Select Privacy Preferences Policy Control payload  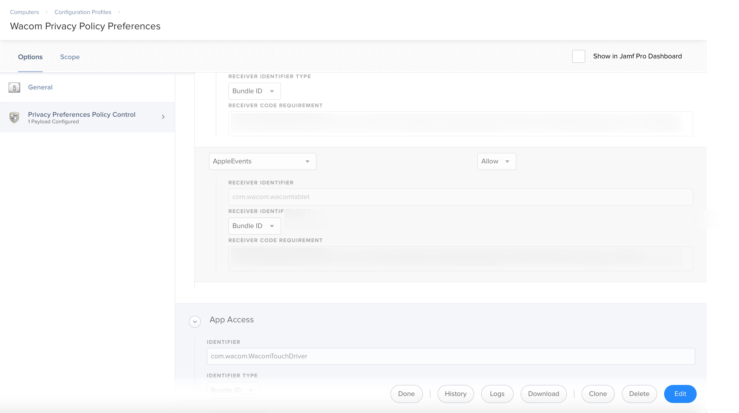tap(87, 117)
